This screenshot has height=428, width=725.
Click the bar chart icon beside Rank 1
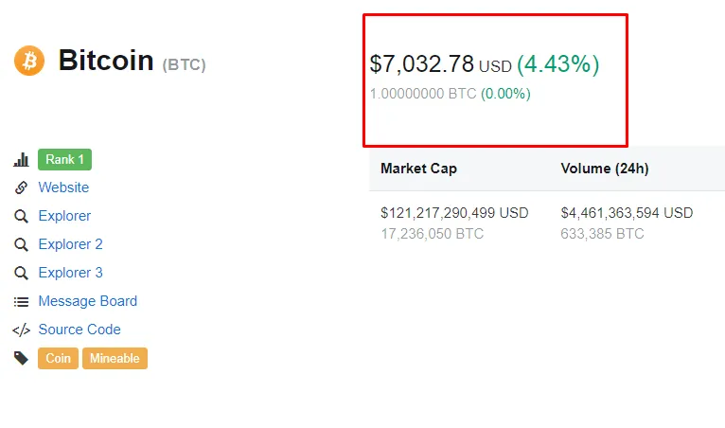point(21,160)
